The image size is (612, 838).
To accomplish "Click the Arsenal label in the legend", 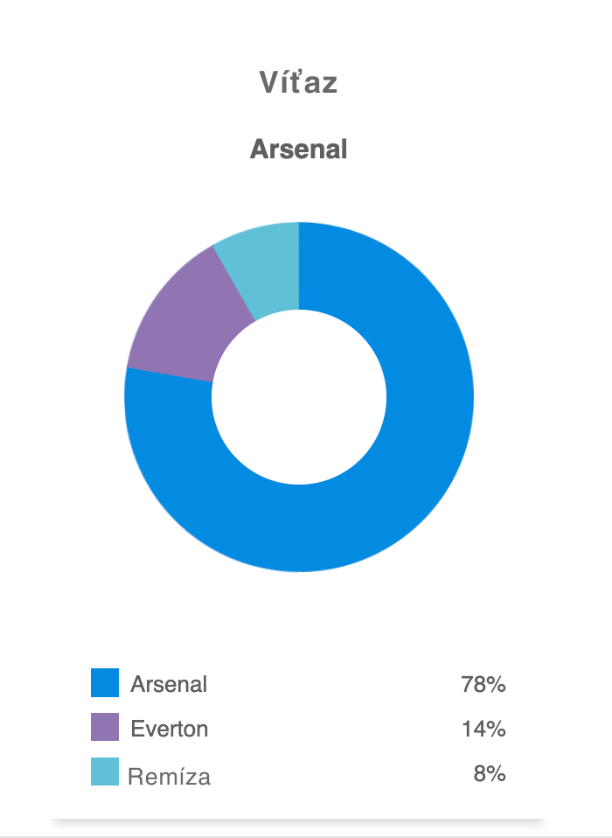I will (169, 684).
